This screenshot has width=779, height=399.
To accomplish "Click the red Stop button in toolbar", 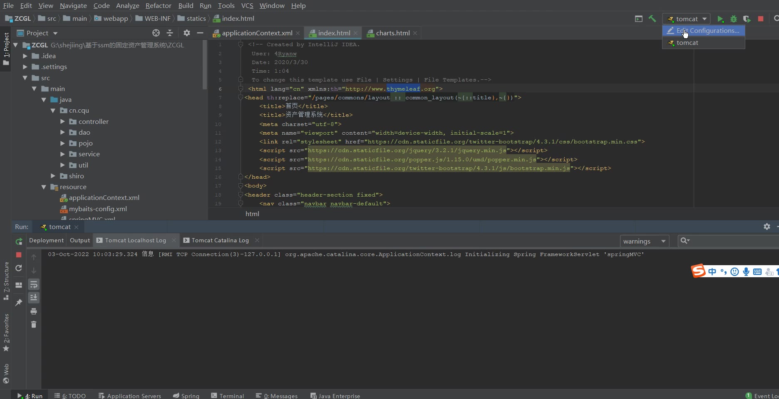I will pyautogui.click(x=761, y=19).
